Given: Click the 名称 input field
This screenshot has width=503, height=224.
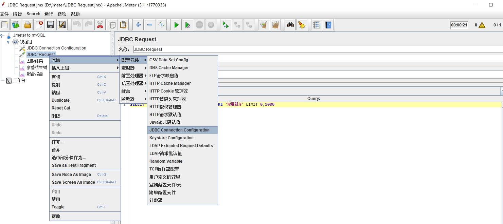Looking at the screenshot, I should tap(318, 49).
